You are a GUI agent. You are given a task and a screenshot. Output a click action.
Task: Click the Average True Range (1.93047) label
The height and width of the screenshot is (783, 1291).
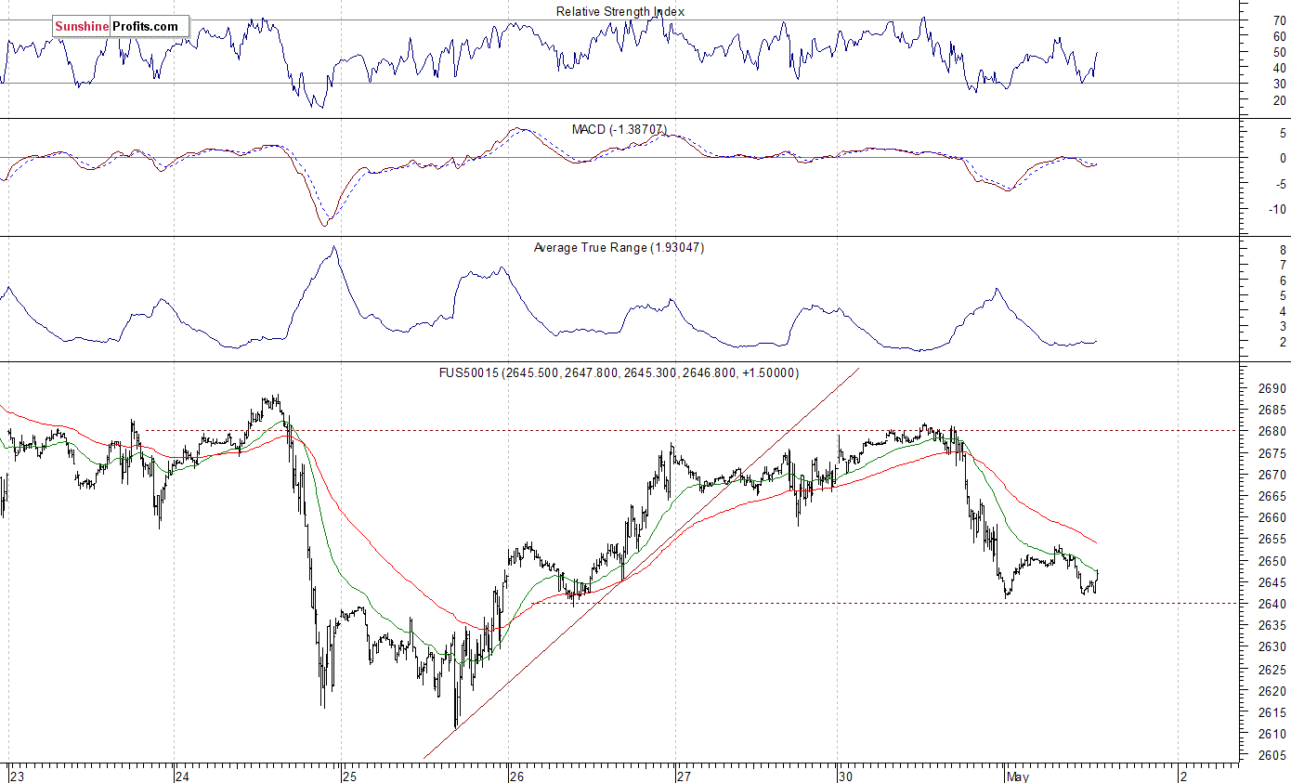coord(619,248)
